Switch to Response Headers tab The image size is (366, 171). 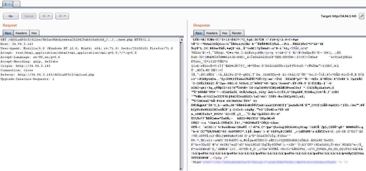coord(212,33)
